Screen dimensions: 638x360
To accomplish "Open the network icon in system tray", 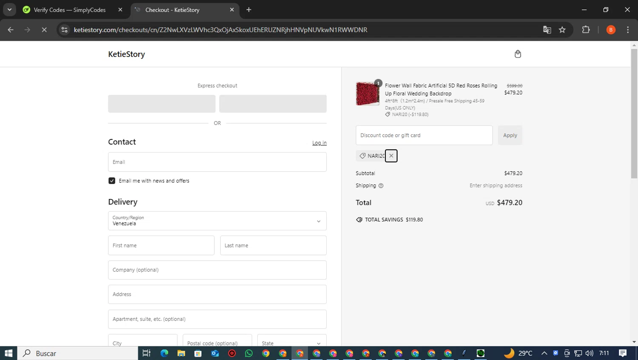I will pos(578,353).
